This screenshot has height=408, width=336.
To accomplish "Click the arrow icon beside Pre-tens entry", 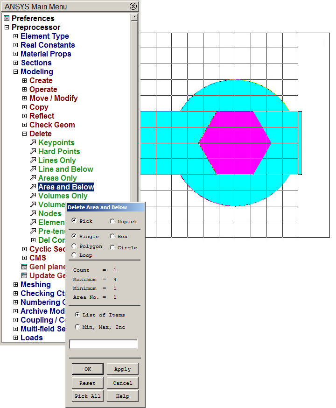I will [x=33, y=231].
